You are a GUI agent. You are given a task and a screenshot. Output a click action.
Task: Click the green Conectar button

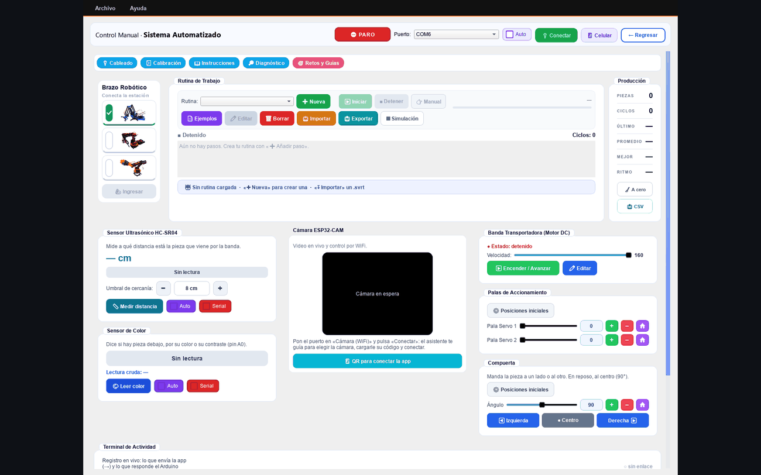coord(556,35)
